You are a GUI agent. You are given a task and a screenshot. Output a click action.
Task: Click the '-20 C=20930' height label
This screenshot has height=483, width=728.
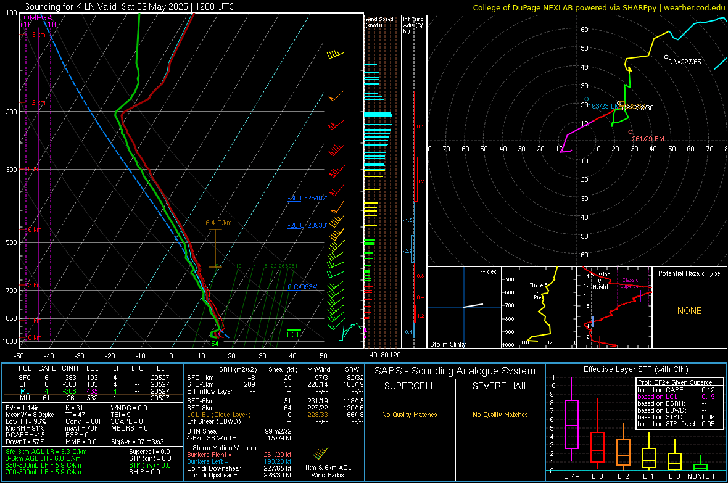(307, 225)
